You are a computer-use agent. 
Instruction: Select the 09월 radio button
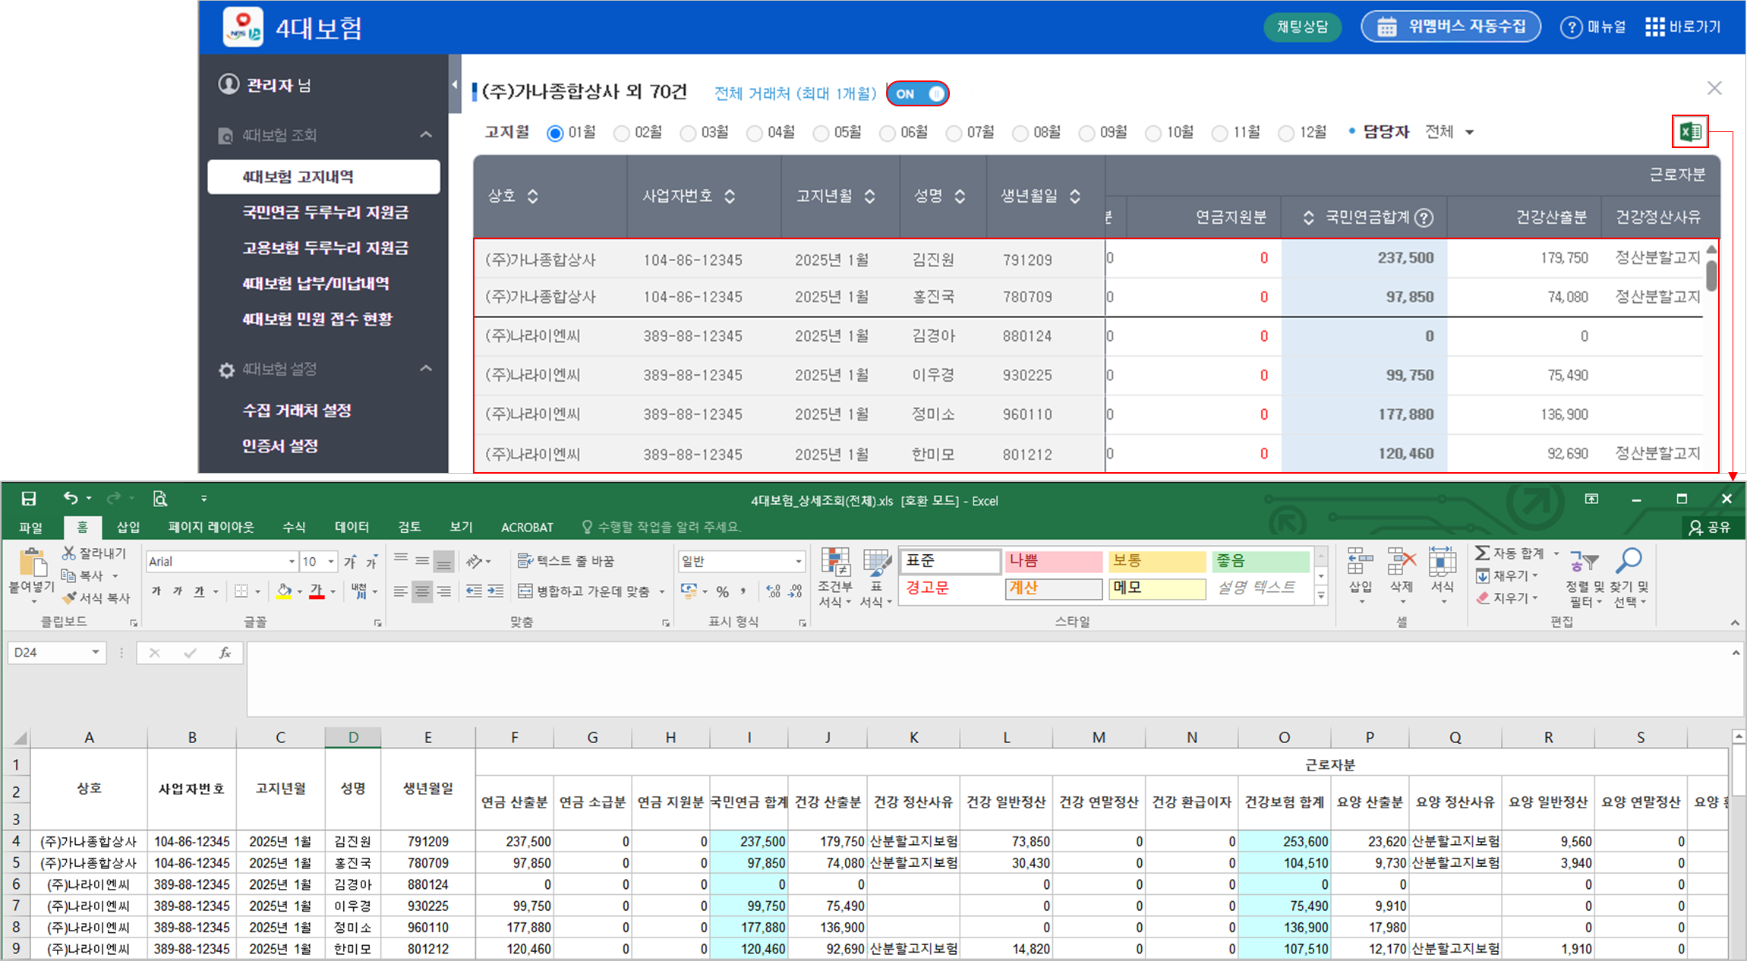pos(1087,134)
